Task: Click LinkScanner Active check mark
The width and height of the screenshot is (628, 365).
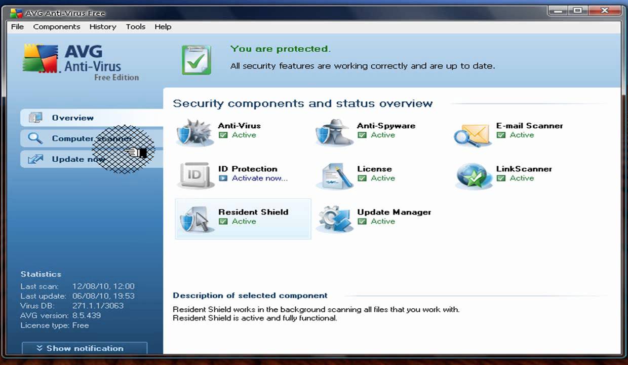Action: (x=501, y=178)
